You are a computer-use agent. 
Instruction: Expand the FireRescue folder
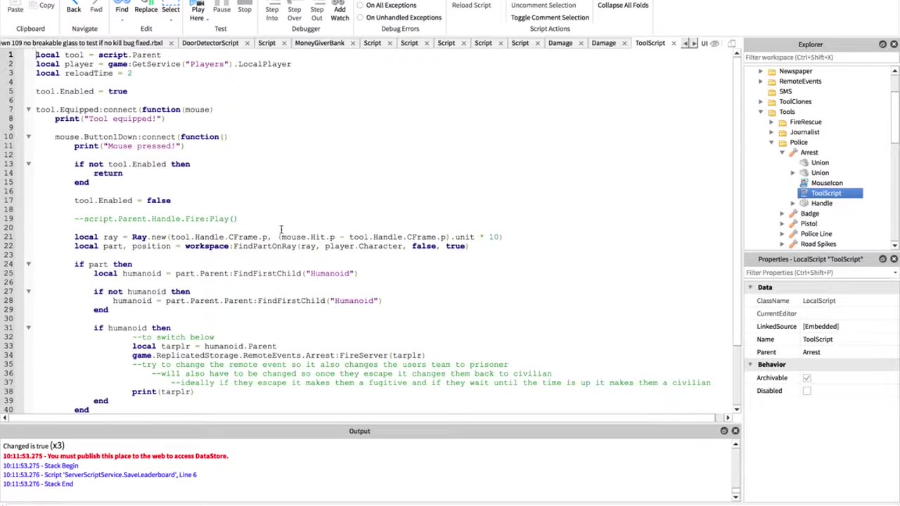(771, 122)
